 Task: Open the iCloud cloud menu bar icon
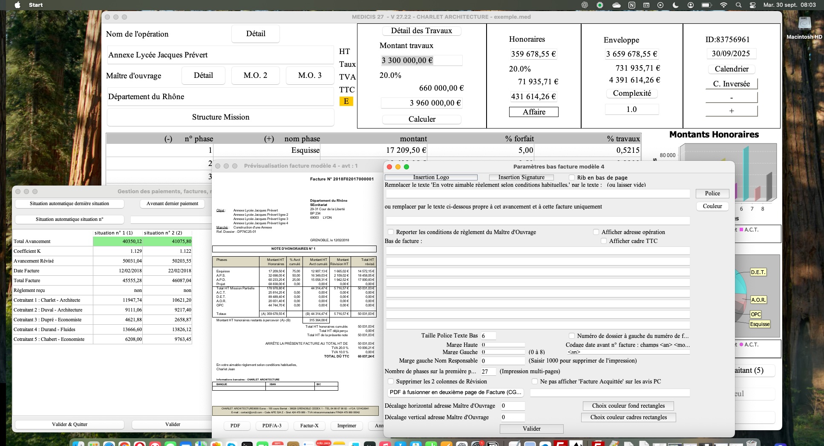616,5
